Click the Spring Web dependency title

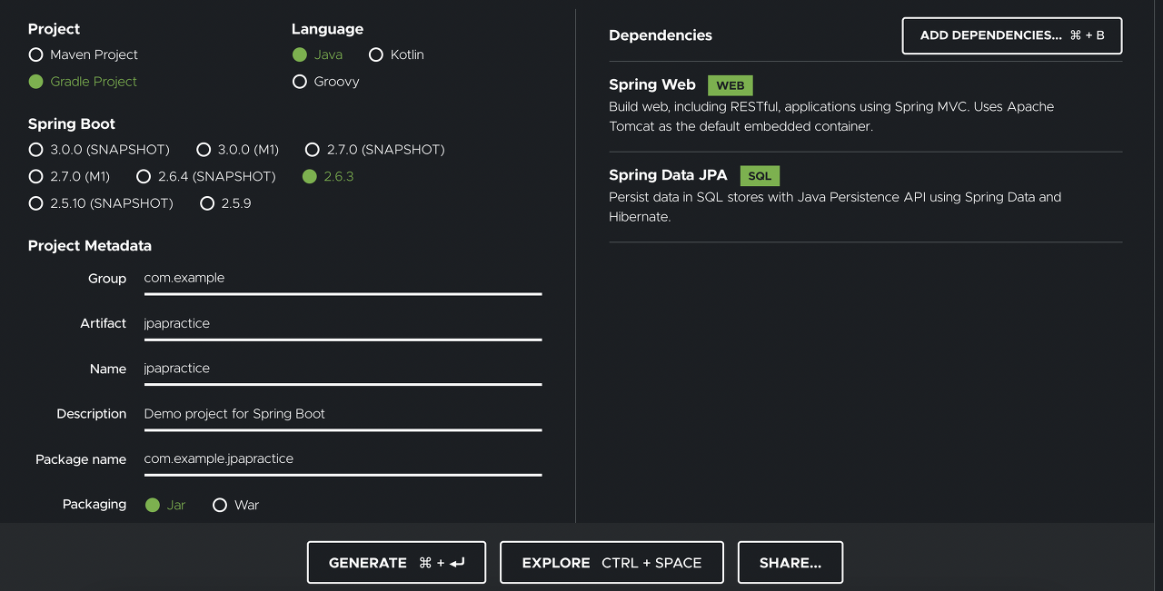652,84
